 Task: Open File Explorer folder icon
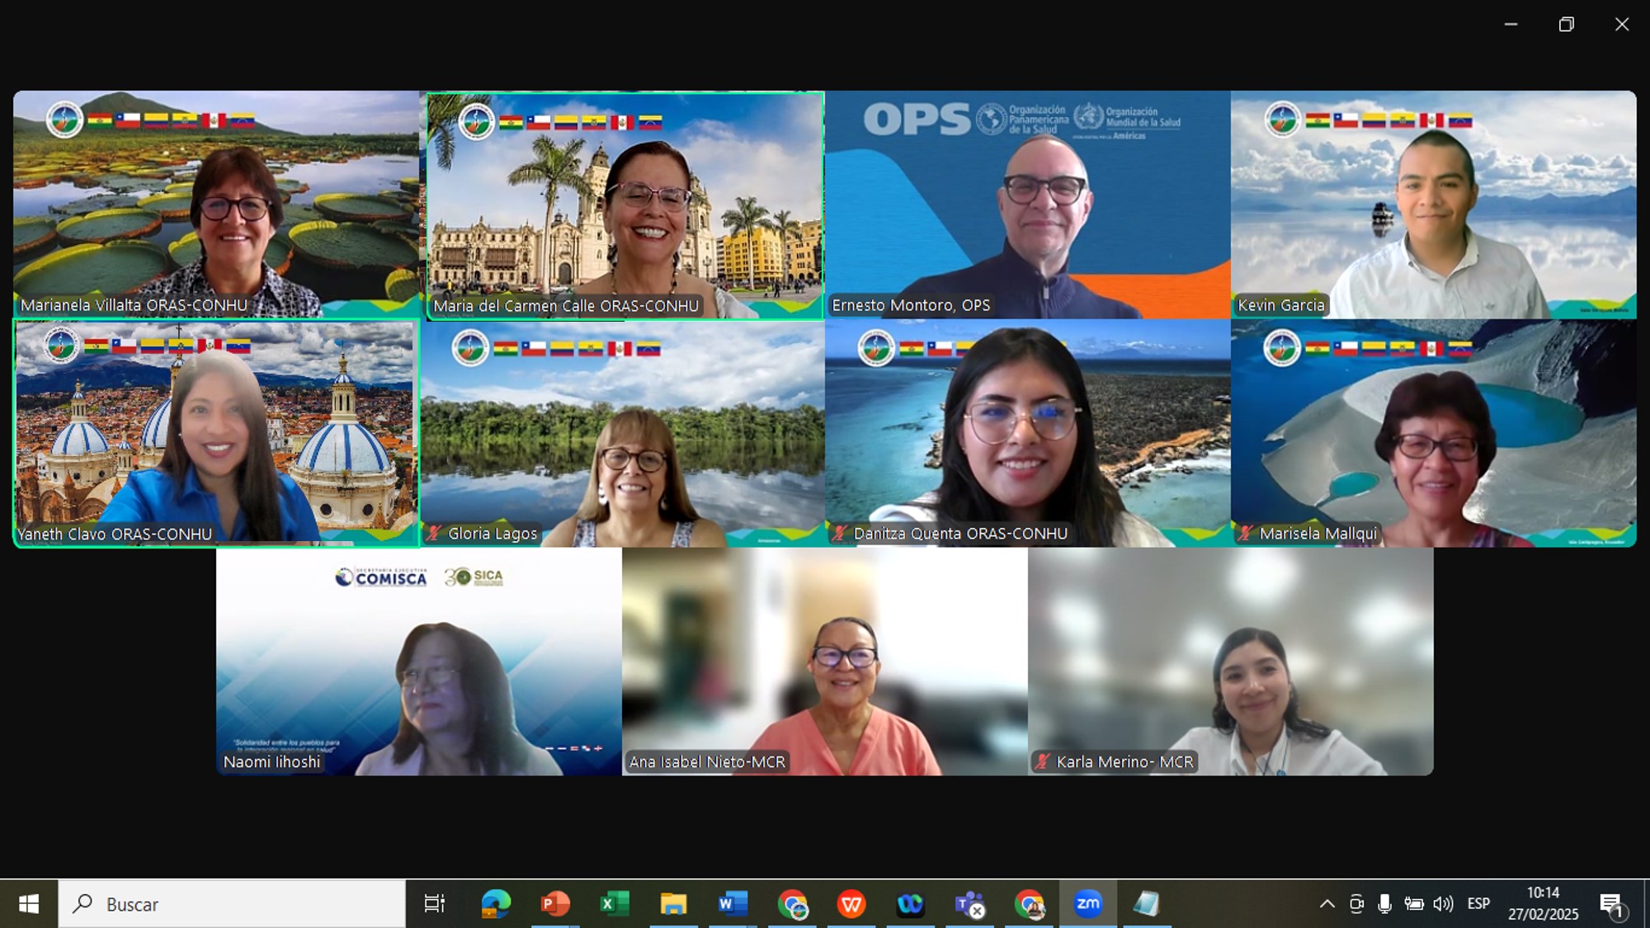[673, 904]
